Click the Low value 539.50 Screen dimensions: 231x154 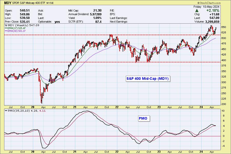tap(25, 18)
